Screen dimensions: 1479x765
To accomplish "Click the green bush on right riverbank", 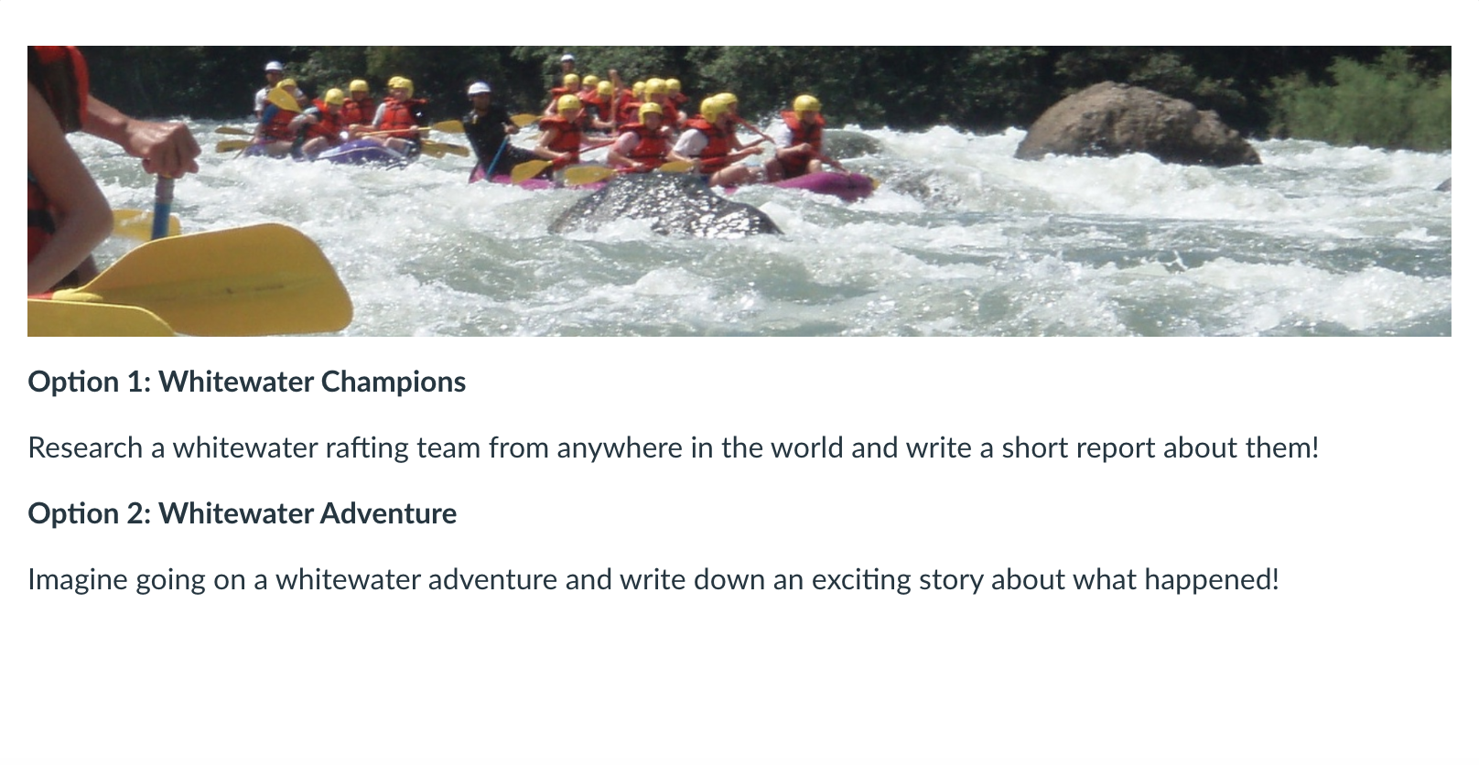I will pyautogui.click(x=1364, y=102).
